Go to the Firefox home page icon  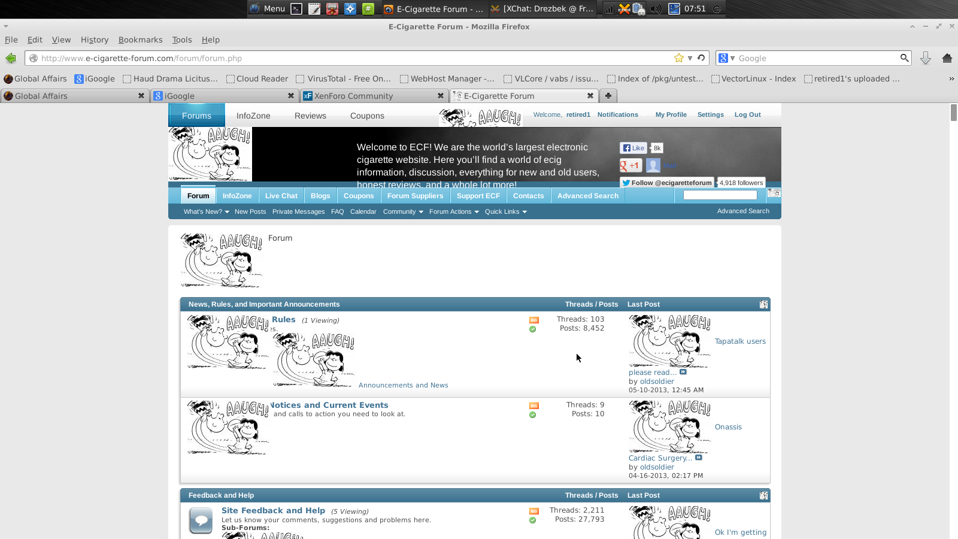[x=947, y=58]
